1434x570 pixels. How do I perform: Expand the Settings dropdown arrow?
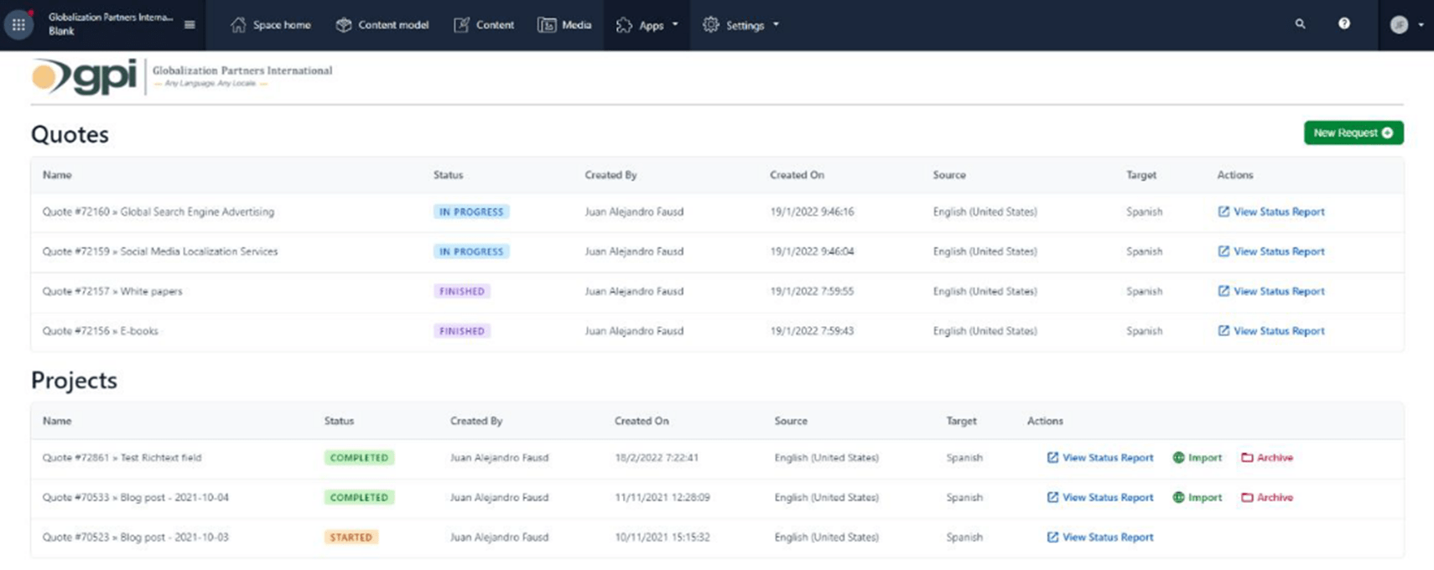[x=776, y=24]
